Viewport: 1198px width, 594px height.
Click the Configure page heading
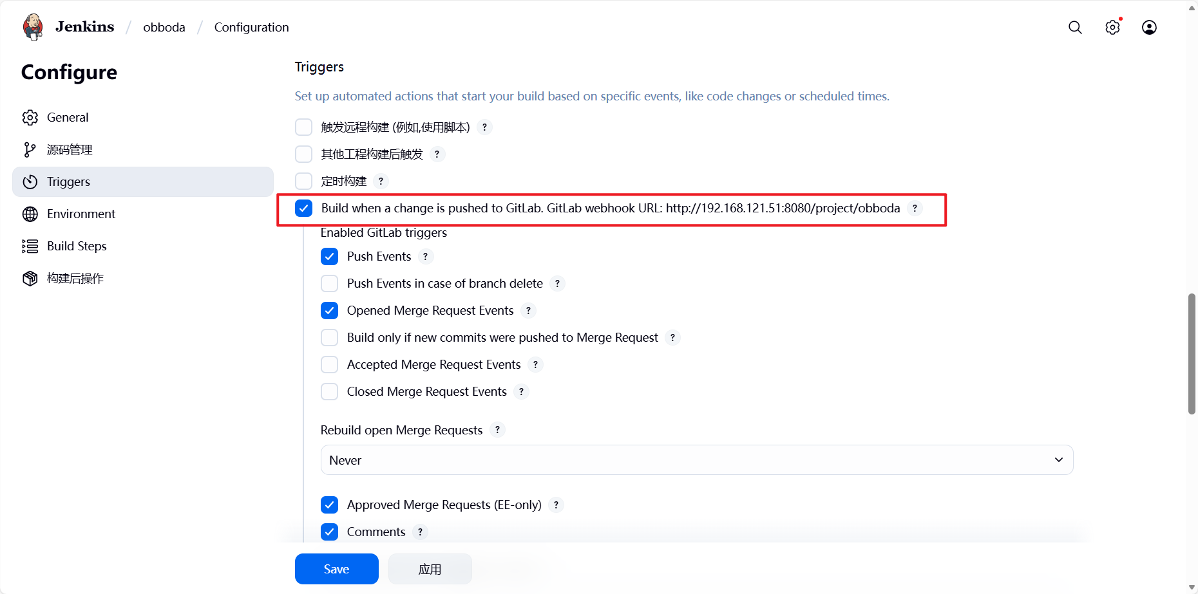[69, 72]
